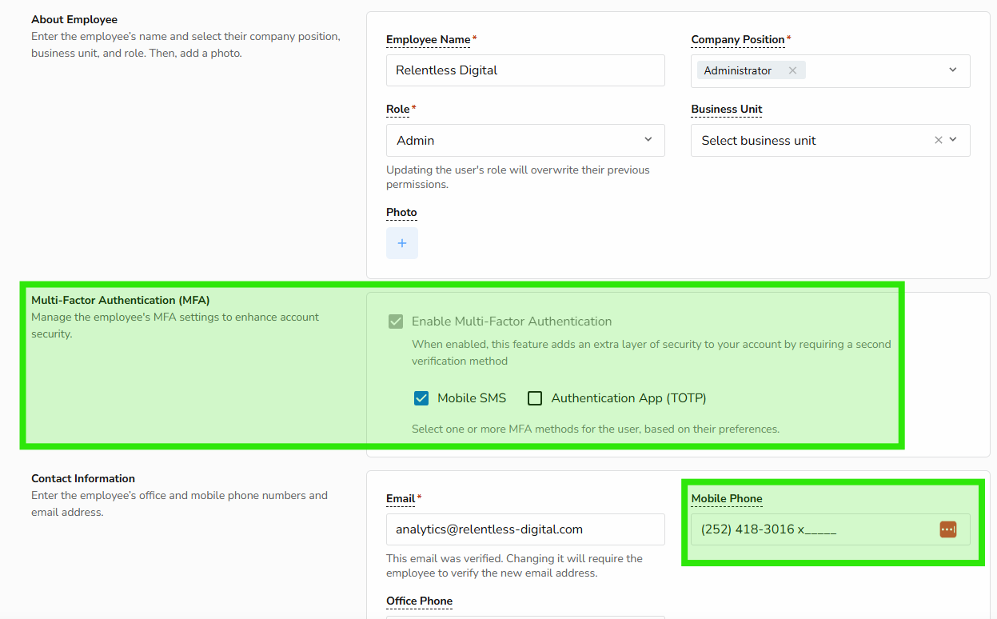997x619 pixels.
Task: Add a photo using the plus icon
Action: coord(402,243)
